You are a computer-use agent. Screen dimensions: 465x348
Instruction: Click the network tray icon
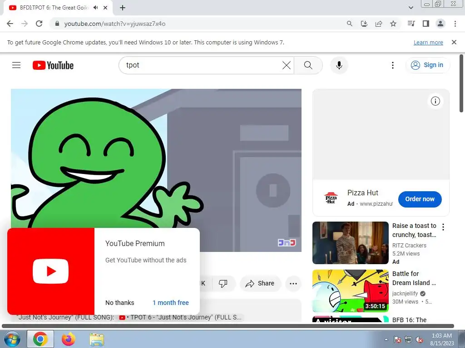coord(408,339)
